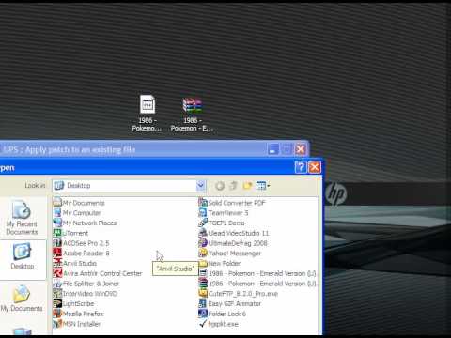451x338 pixels.
Task: Select the 1986 Pokemon text file desktop icon
Action: click(x=147, y=113)
